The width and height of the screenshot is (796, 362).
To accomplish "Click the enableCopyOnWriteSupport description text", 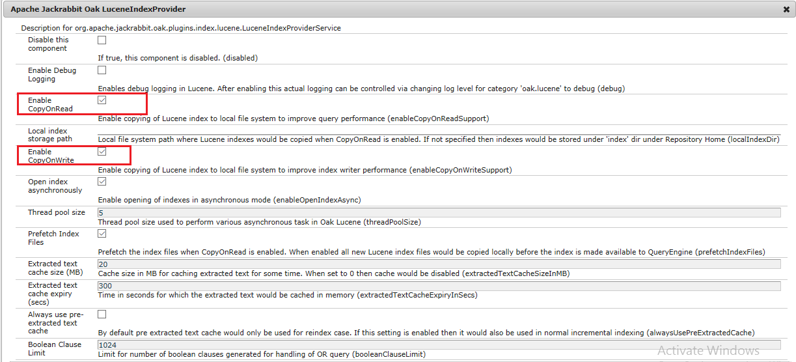I will [305, 170].
